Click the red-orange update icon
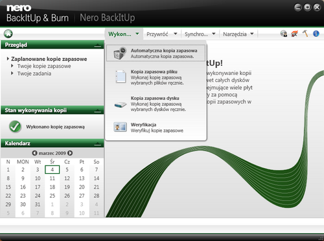The height and width of the screenshot is (241, 324). (294, 34)
